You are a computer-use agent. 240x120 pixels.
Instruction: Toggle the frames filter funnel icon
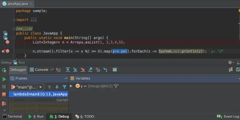point(64,87)
